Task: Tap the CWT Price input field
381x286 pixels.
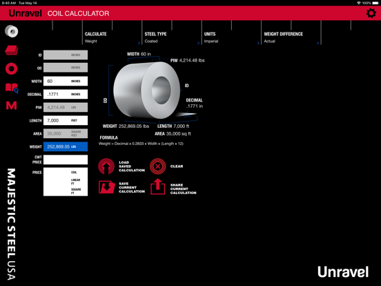Action: [x=66, y=160]
